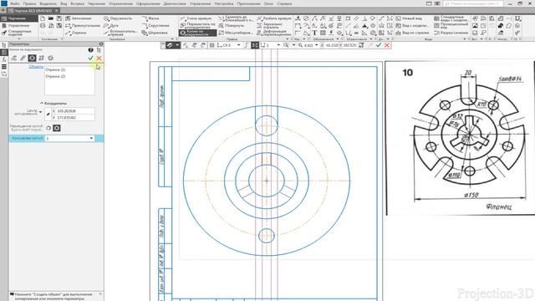Image resolution: width=535 pixels, height=301 pixels.
Task: Select the grid copy mode icon in panel
Action: point(41,58)
